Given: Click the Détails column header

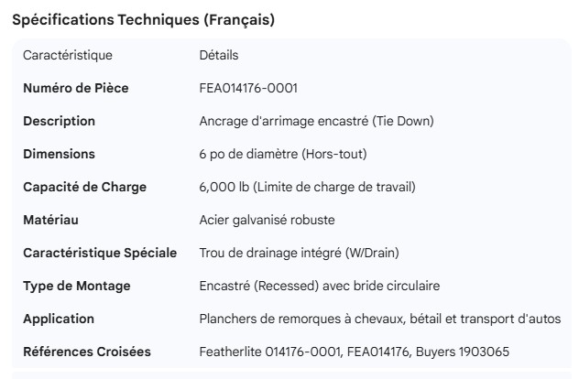Looking at the screenshot, I should 219,55.
